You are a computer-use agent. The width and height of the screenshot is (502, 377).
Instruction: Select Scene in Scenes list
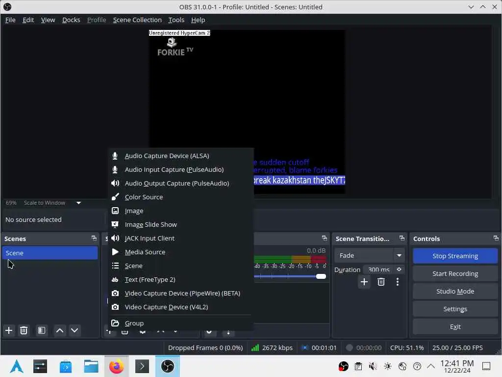(50, 253)
